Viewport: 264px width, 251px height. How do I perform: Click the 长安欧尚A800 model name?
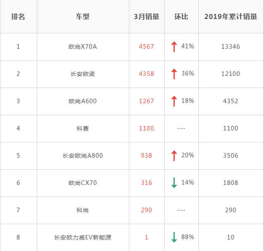pos(83,156)
